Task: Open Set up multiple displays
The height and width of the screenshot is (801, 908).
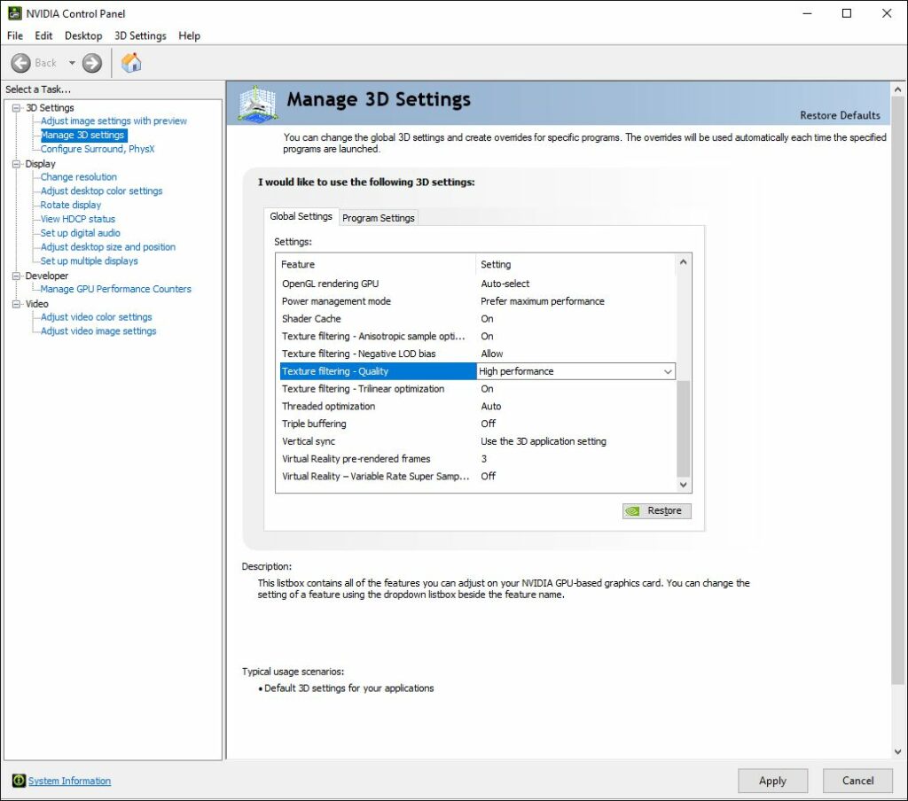Action: (89, 261)
